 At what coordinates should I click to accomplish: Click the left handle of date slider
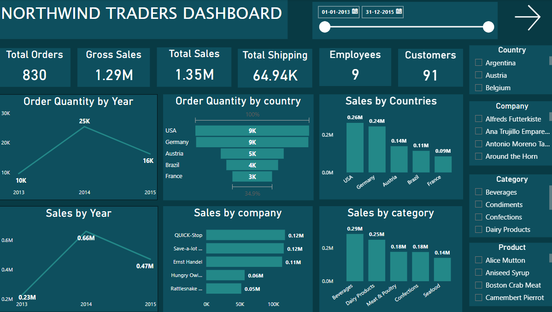[325, 28]
